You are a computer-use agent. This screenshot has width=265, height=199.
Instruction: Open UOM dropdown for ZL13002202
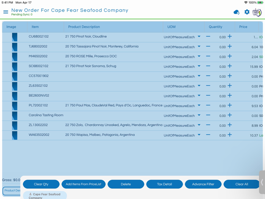pos(199,125)
